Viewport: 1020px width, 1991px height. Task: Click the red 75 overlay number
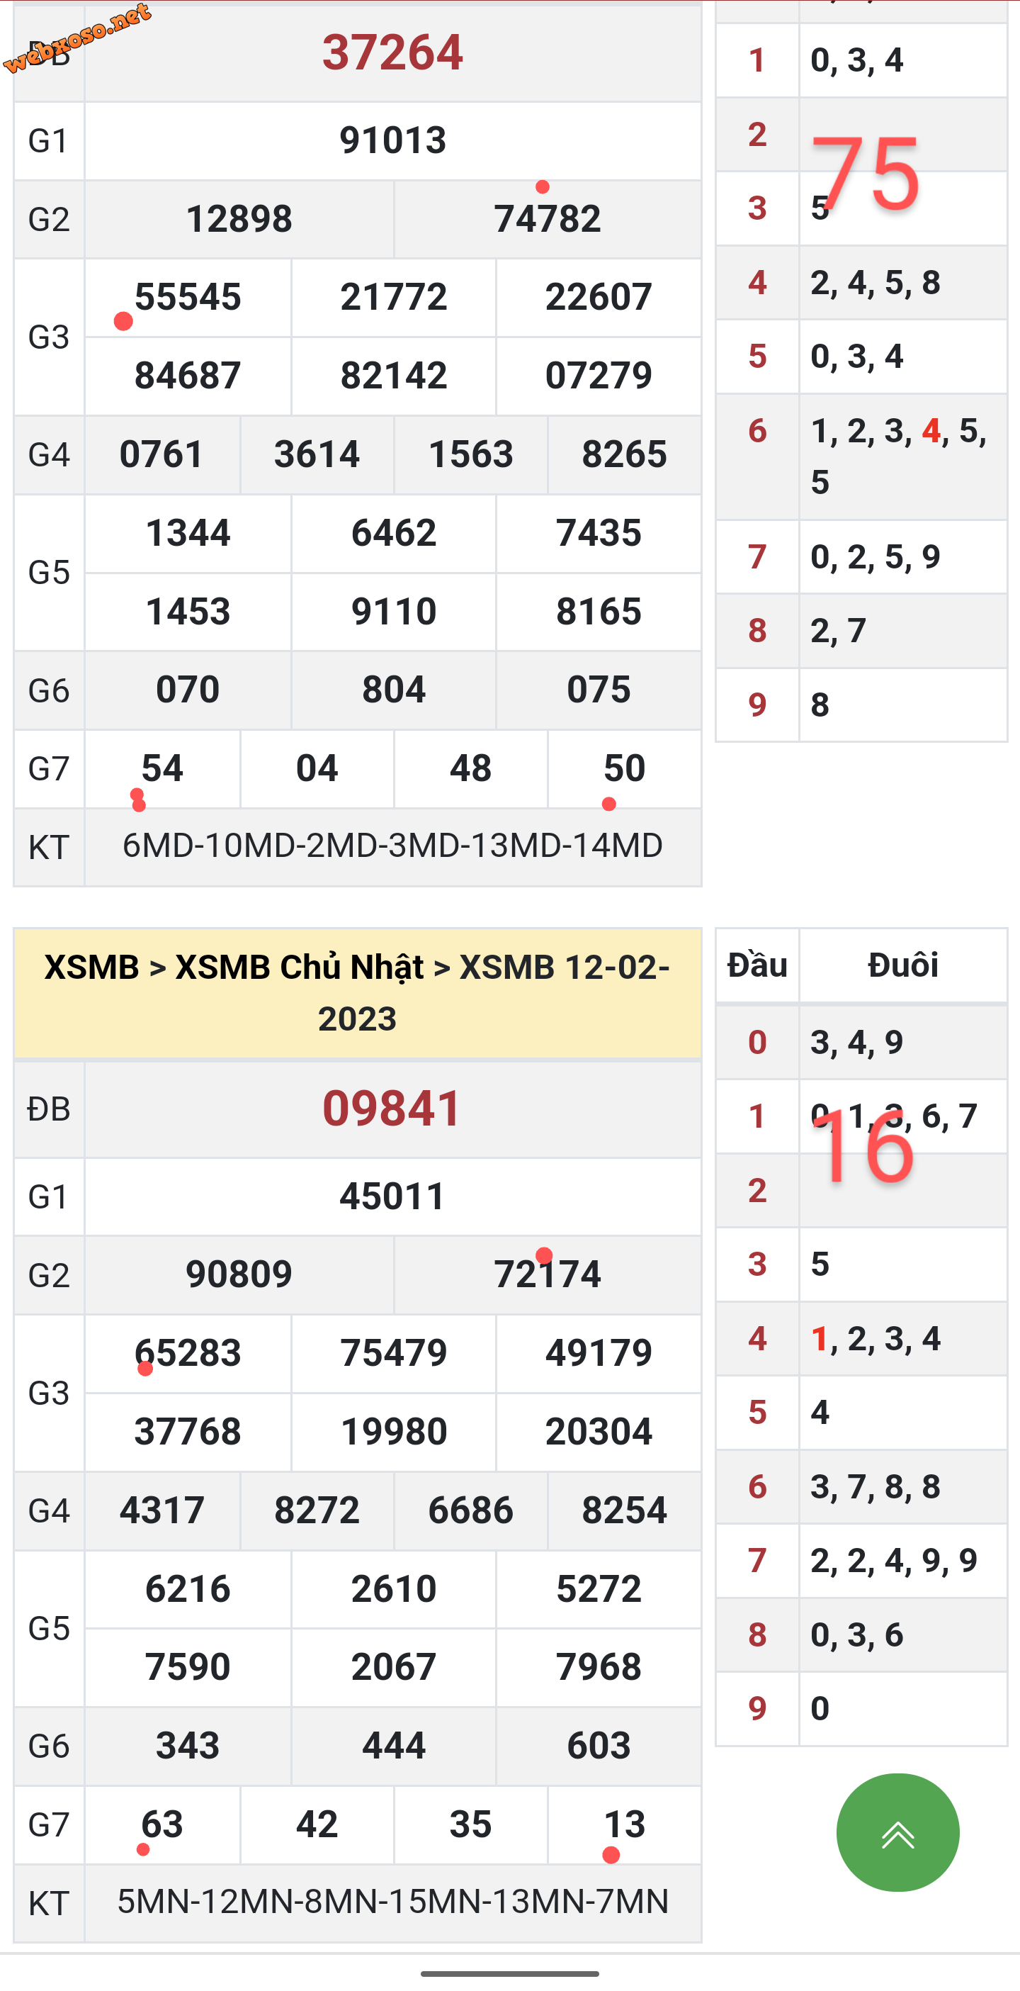point(865,174)
